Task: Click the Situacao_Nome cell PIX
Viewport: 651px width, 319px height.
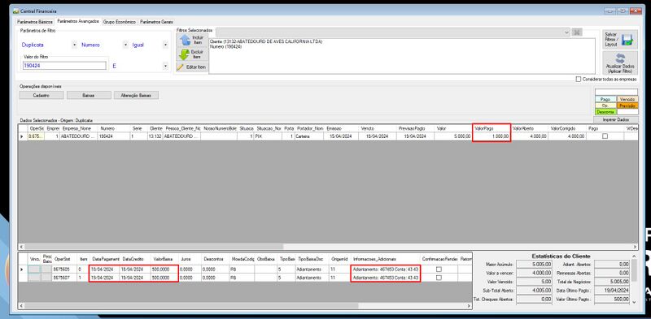Action: [x=269, y=136]
